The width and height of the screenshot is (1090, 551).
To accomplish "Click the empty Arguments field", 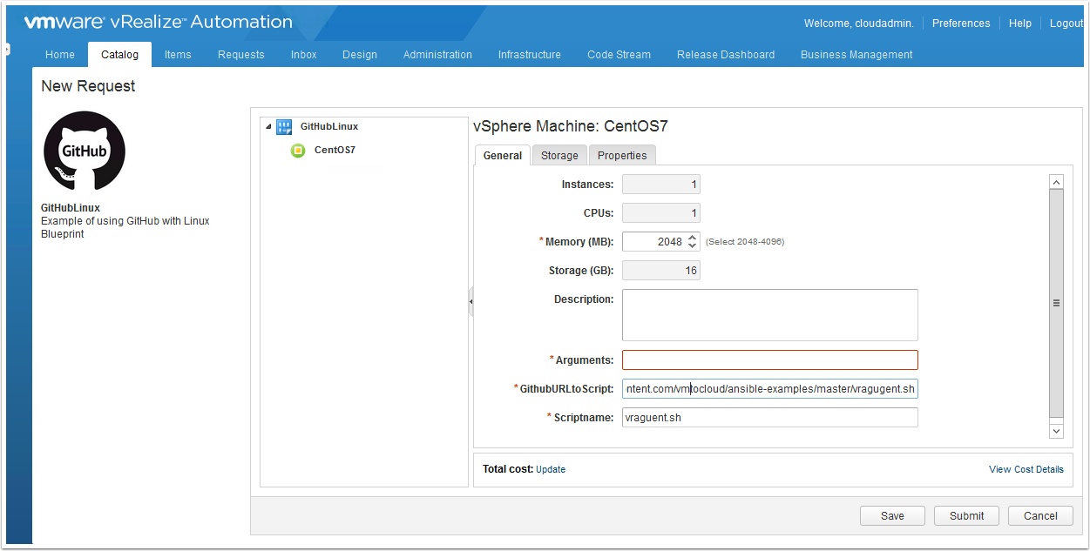I will point(770,359).
